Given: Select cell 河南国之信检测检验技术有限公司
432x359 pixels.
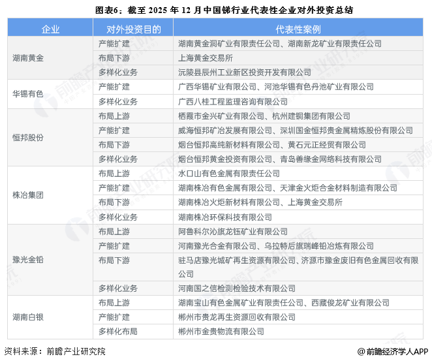Looking at the screenshot, I should point(298,289).
